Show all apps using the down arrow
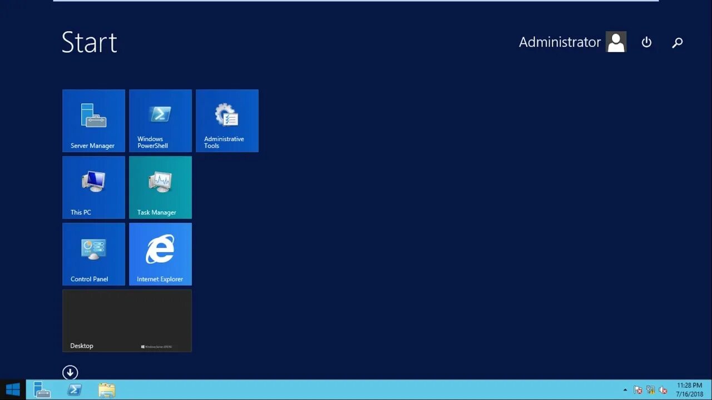Screen dimensions: 712x400 click(x=70, y=372)
